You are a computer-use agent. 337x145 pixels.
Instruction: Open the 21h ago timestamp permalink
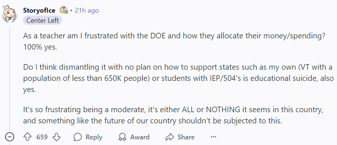coord(87,10)
